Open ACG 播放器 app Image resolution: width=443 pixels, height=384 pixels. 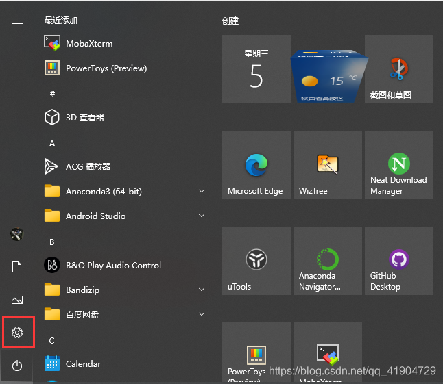tap(77, 166)
